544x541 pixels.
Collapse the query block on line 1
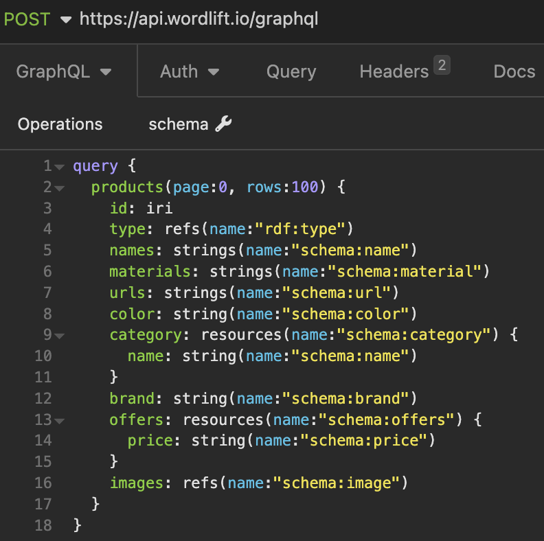click(60, 167)
